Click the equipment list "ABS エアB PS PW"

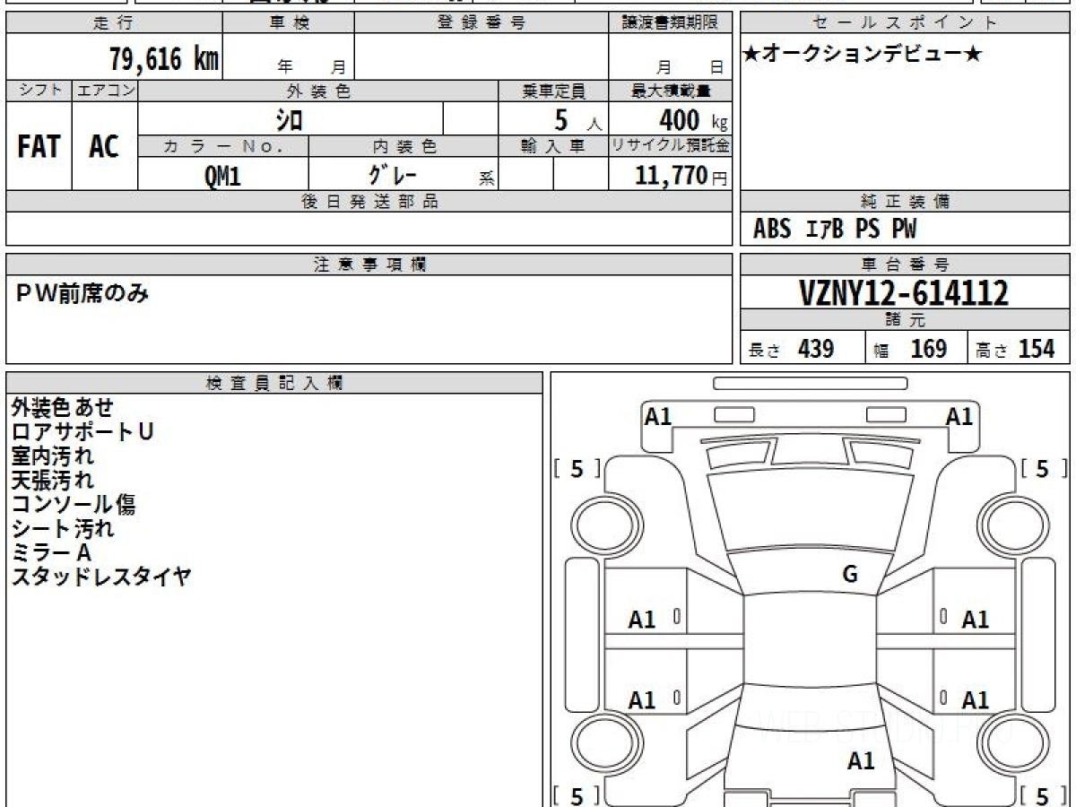click(835, 230)
